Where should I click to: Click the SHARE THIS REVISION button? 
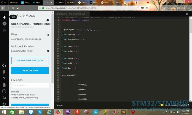[x=30, y=61]
